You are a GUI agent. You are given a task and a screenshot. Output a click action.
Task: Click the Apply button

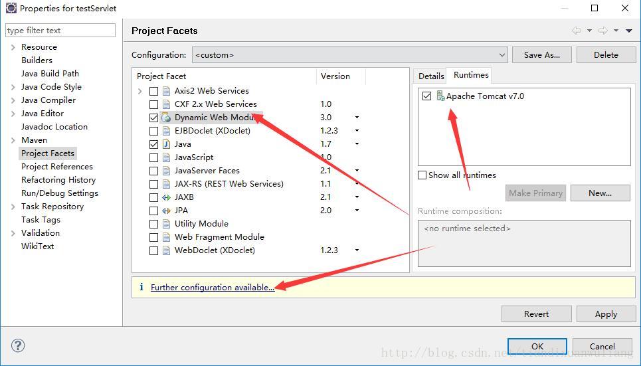[x=606, y=314]
